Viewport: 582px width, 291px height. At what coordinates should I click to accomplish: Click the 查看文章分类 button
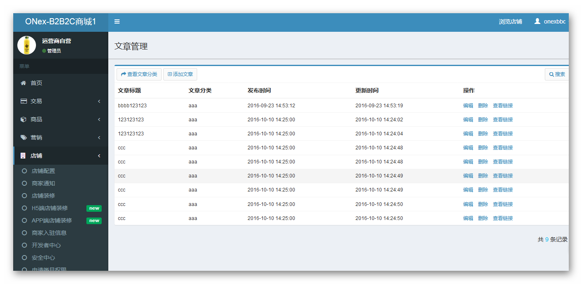click(139, 74)
